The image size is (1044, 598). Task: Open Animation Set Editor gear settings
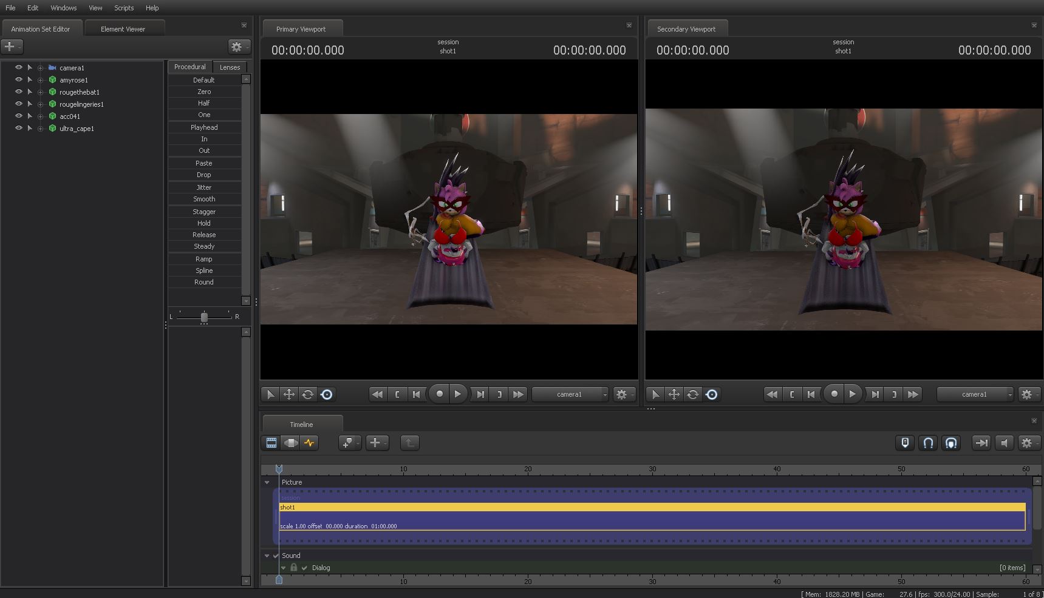(x=237, y=47)
